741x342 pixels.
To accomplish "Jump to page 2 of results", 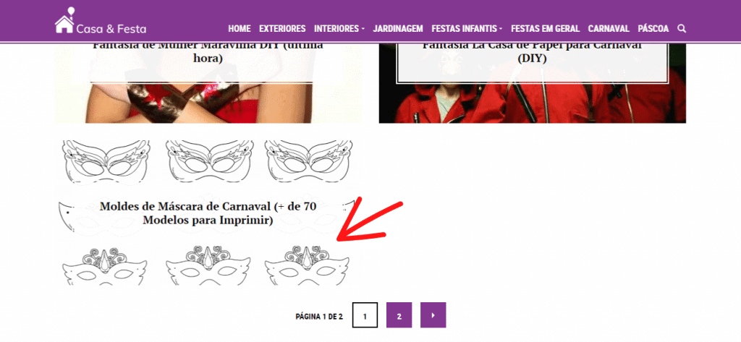I will coord(399,315).
